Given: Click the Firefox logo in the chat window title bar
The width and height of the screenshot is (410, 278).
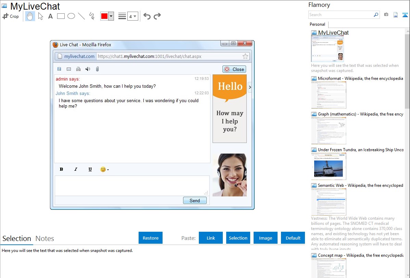Looking at the screenshot, I should pos(55,45).
